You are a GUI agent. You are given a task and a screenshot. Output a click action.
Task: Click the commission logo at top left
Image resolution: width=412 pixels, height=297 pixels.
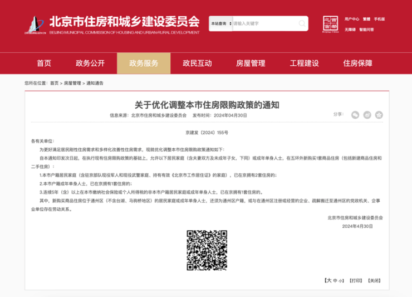tap(35, 24)
